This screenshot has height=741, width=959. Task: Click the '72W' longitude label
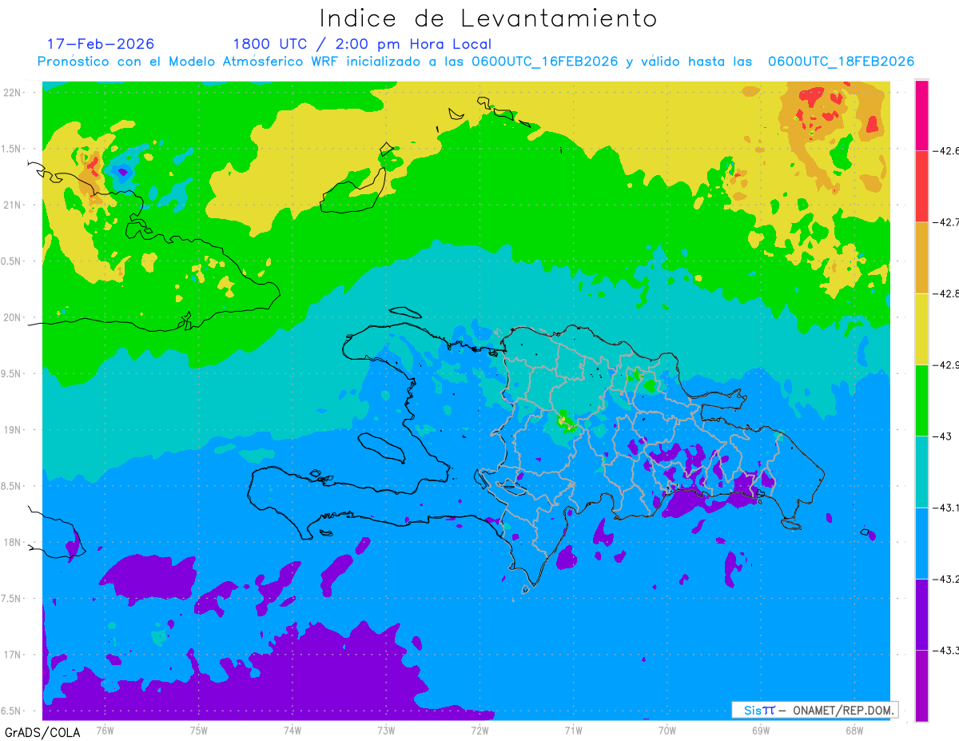pyautogui.click(x=479, y=731)
